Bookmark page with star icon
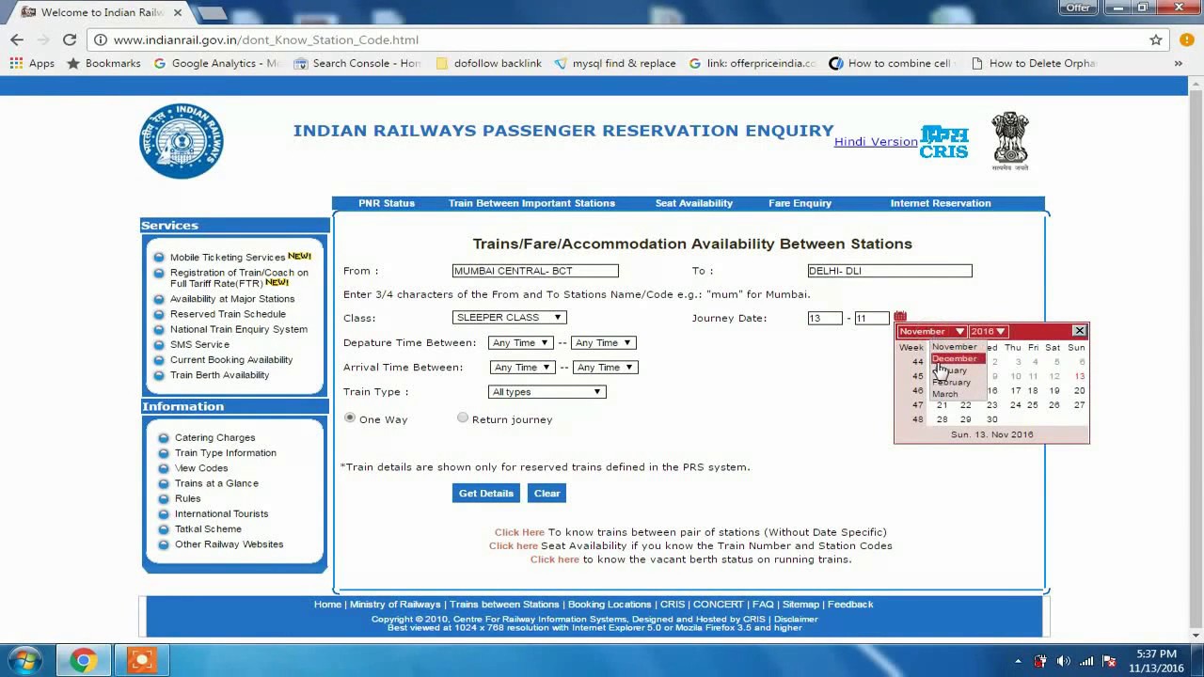Screen dimensions: 1204x677 pos(1156,39)
